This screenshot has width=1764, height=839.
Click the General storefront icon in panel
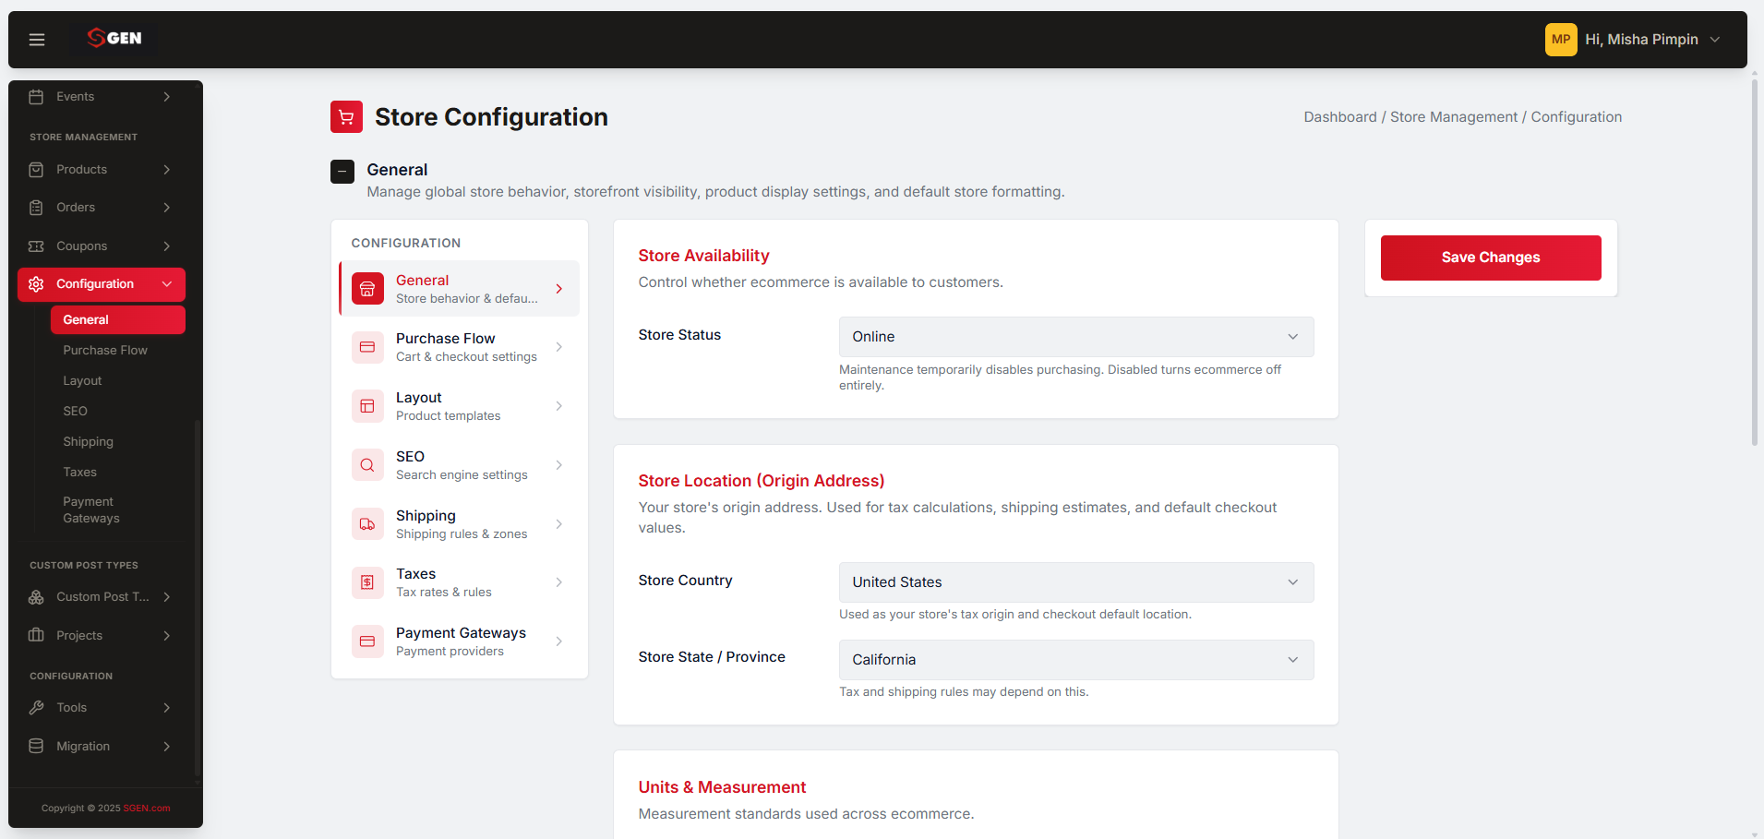[367, 289]
